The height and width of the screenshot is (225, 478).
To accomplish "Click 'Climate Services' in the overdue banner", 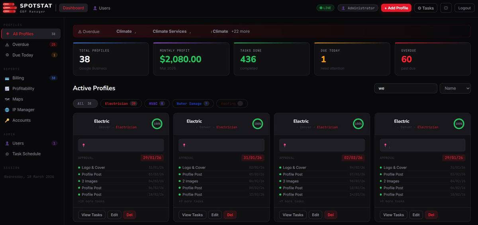I will click(169, 32).
